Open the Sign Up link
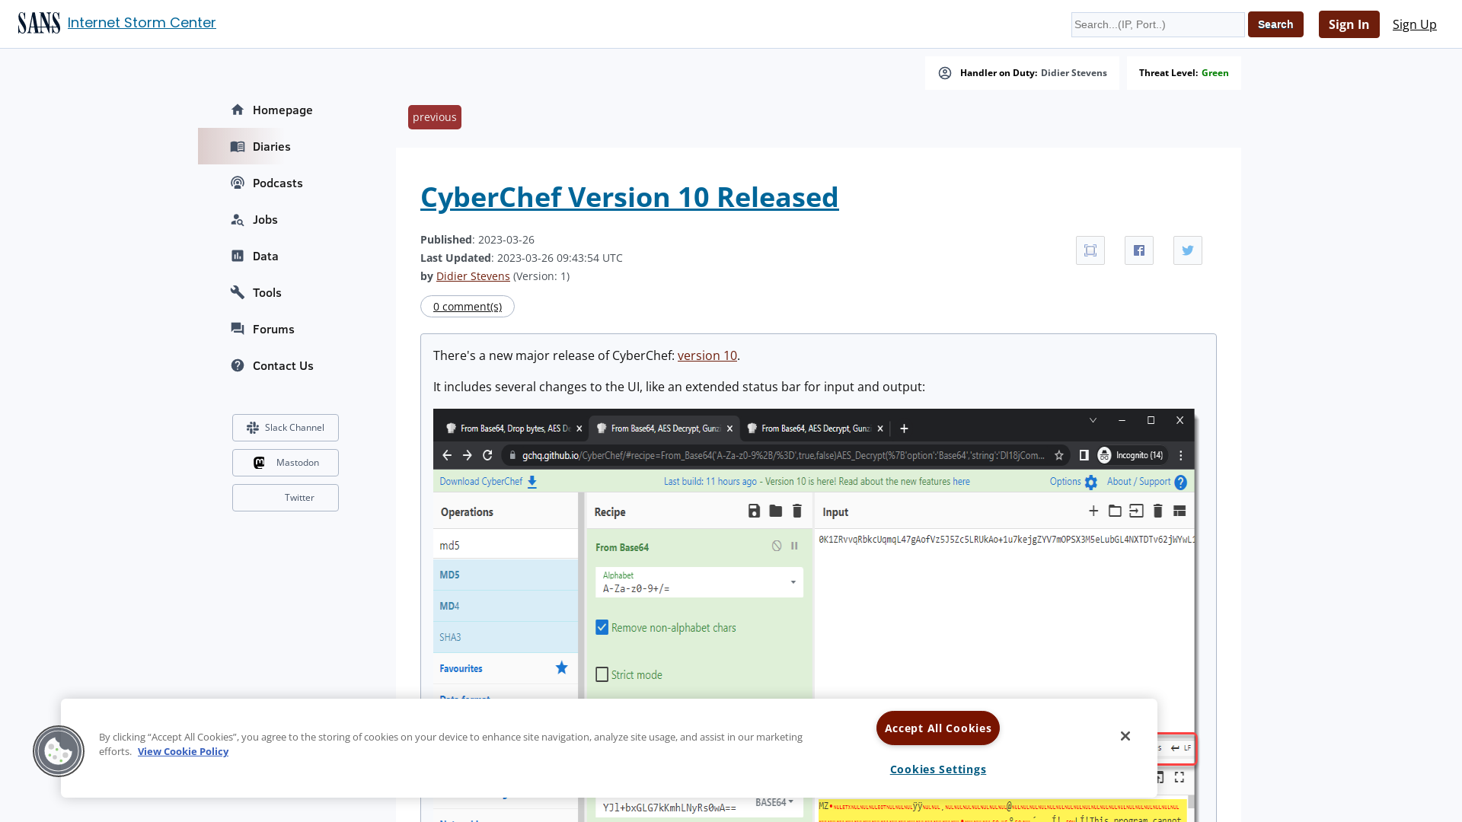The width and height of the screenshot is (1462, 822). pyautogui.click(x=1414, y=24)
